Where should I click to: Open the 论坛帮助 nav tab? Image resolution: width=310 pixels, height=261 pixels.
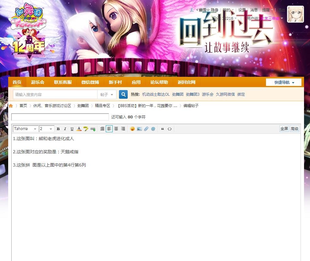click(159, 82)
